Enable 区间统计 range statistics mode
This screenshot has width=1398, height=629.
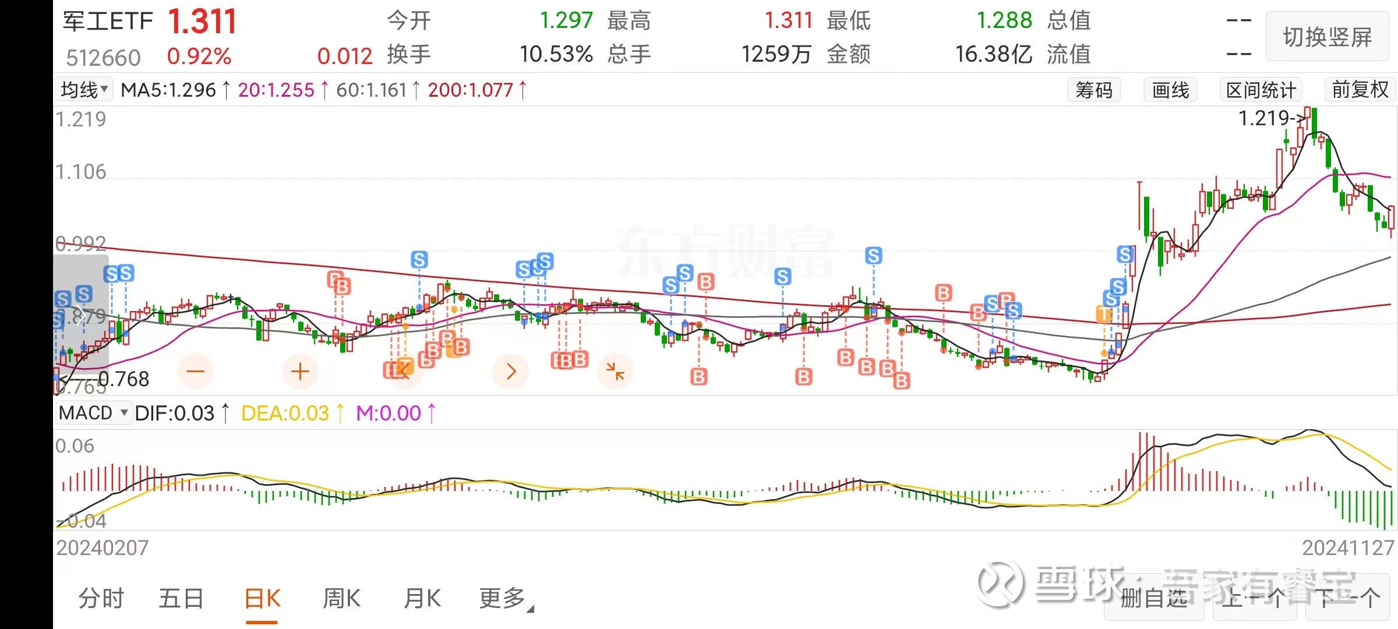tap(1261, 90)
